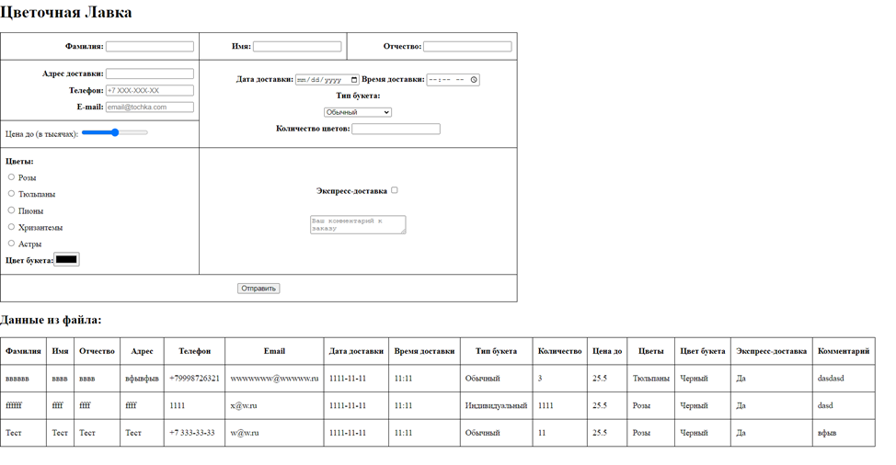Click the Телефон input field
Image resolution: width=896 pixels, height=465 pixels.
(x=150, y=90)
